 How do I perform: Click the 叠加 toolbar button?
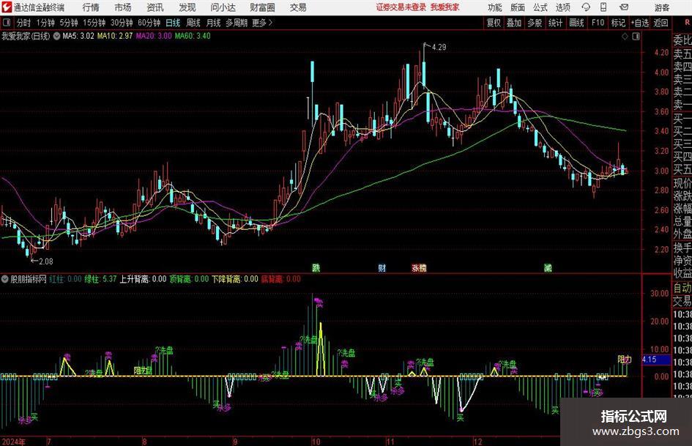point(514,23)
